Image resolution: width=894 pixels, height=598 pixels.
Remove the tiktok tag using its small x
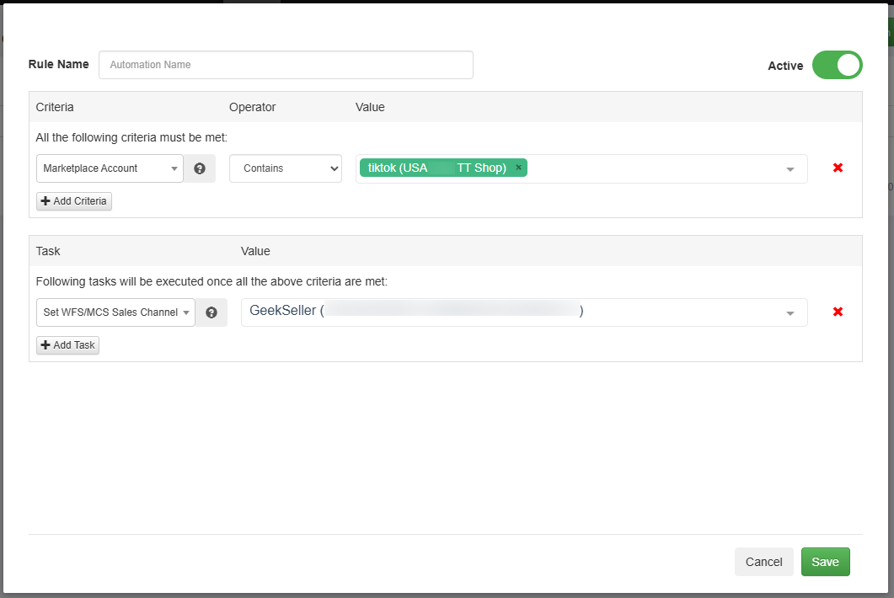click(x=518, y=168)
